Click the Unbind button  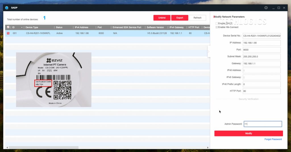[x=162, y=18]
